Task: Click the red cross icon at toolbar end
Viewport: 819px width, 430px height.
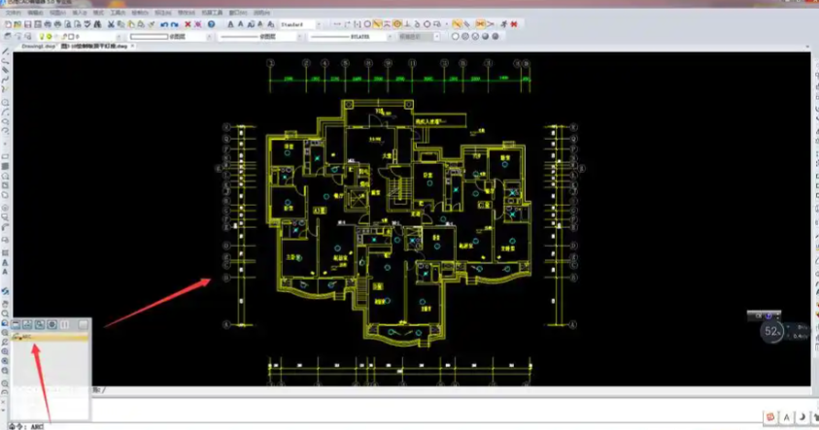Action: (x=514, y=24)
